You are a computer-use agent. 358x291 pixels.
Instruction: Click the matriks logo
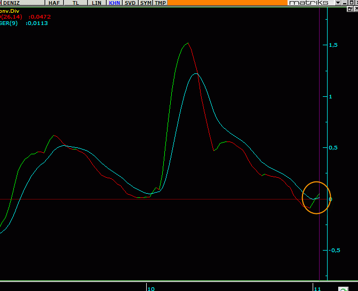pos(309,3)
